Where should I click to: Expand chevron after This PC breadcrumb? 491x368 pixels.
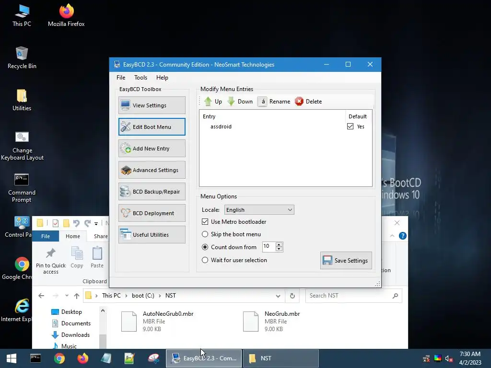pyautogui.click(x=126, y=296)
